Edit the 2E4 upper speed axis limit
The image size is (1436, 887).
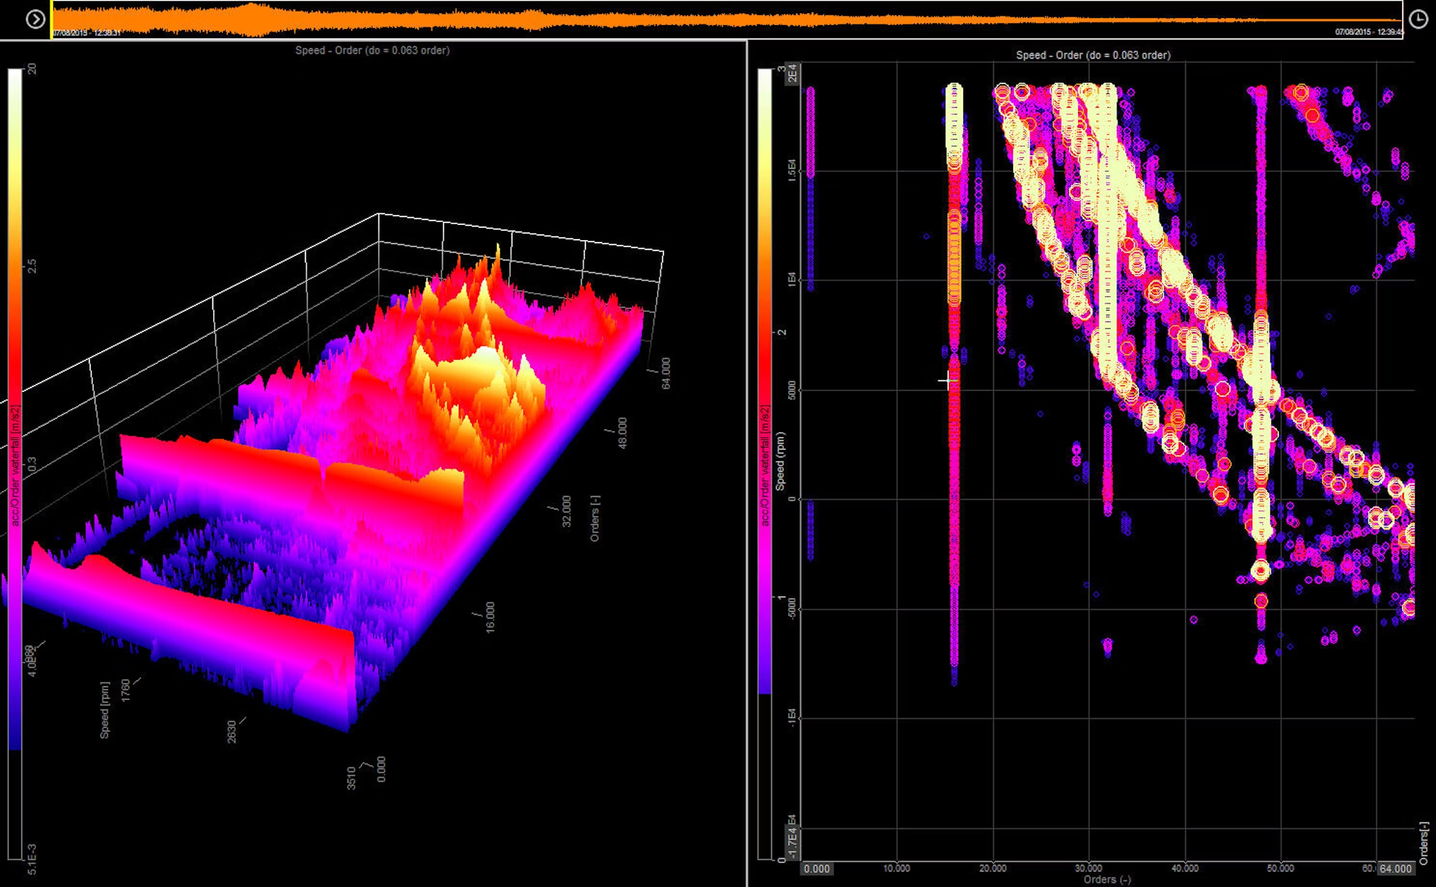792,73
